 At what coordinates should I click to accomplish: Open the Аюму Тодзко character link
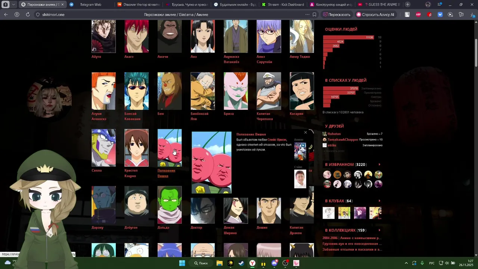[300, 57]
